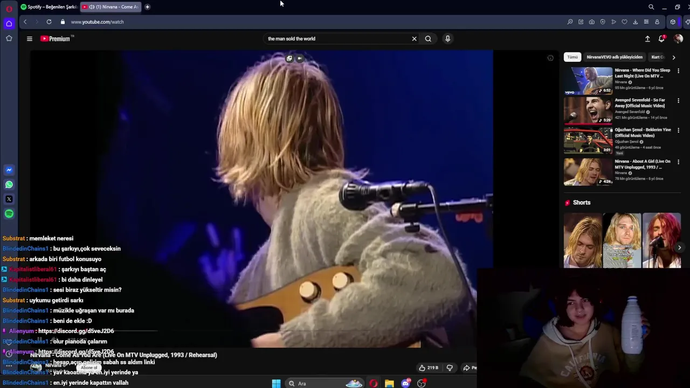Click the Opera find-in-page zoom icon

click(x=570, y=22)
